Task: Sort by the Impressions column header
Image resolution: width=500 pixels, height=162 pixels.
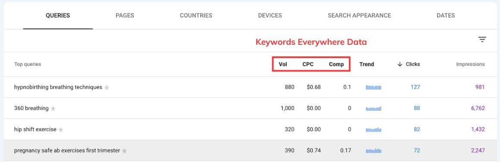Action: [470, 64]
